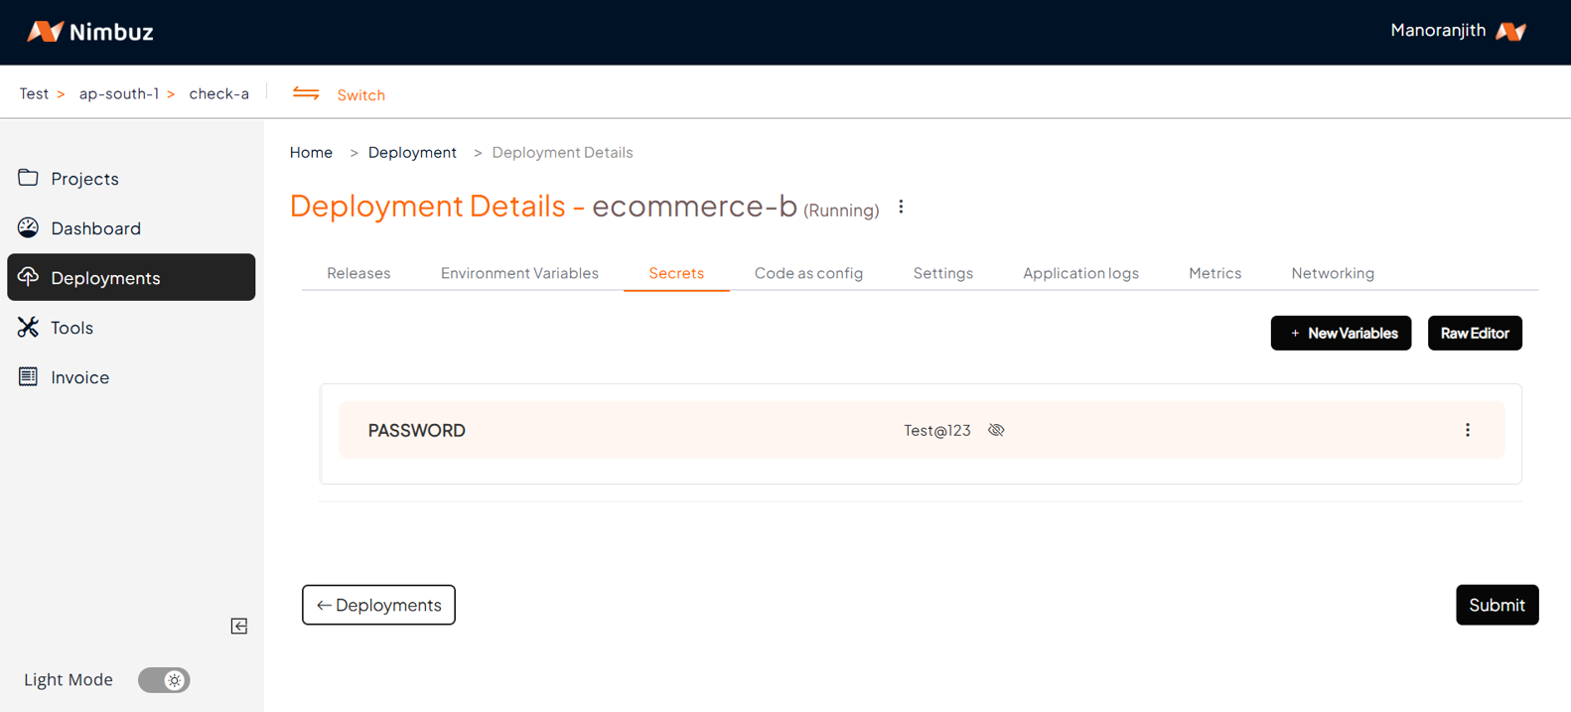Open the deployment title three-dot menu
This screenshot has width=1571, height=712.
(x=901, y=208)
